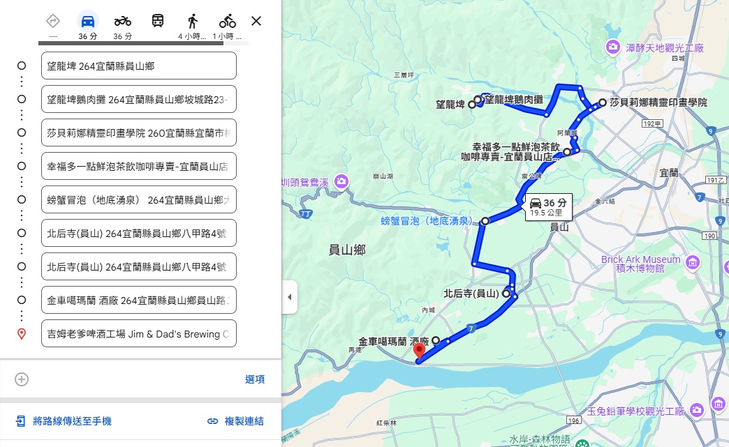Open route 選項 options
Screen dimensions: 729x447
[x=255, y=379]
